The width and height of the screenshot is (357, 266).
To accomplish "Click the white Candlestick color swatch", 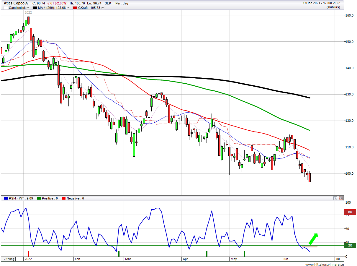I will tap(6, 8).
